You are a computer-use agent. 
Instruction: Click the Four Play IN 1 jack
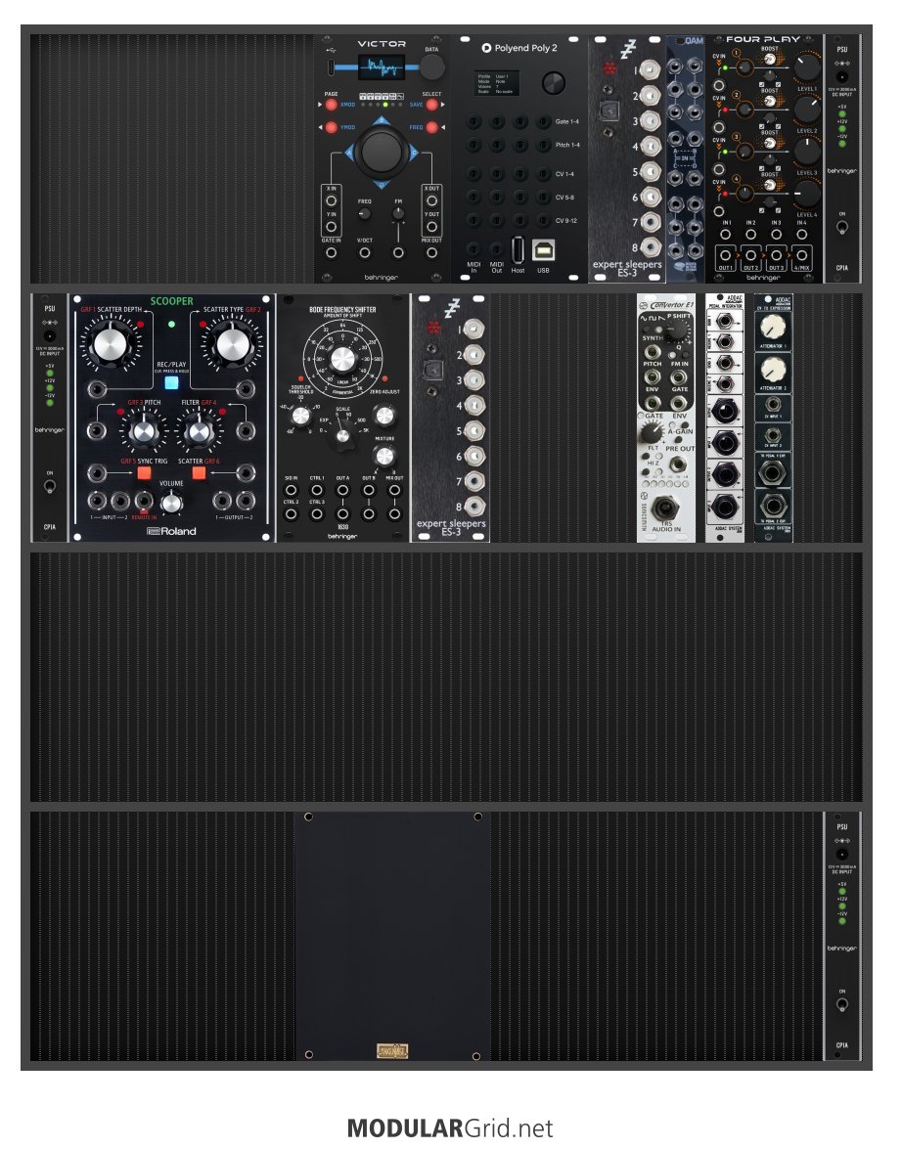pyautogui.click(x=725, y=235)
